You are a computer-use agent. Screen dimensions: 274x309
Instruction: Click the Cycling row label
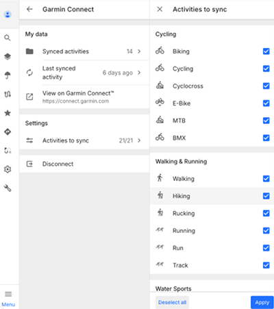(183, 69)
